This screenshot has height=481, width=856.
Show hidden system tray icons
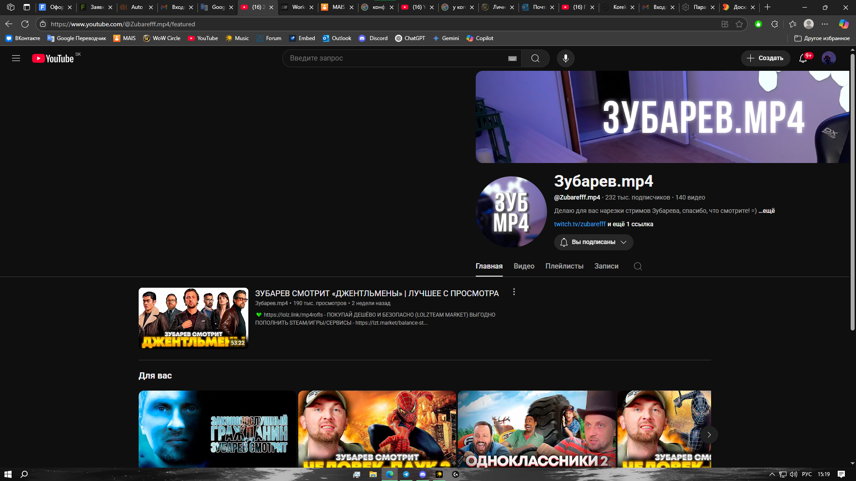point(772,474)
